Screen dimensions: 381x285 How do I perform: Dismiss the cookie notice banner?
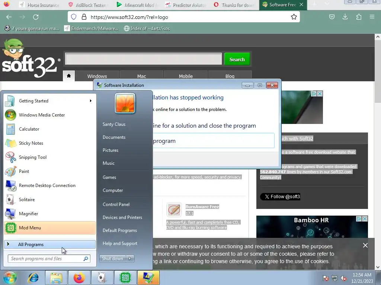pyautogui.click(x=365, y=245)
